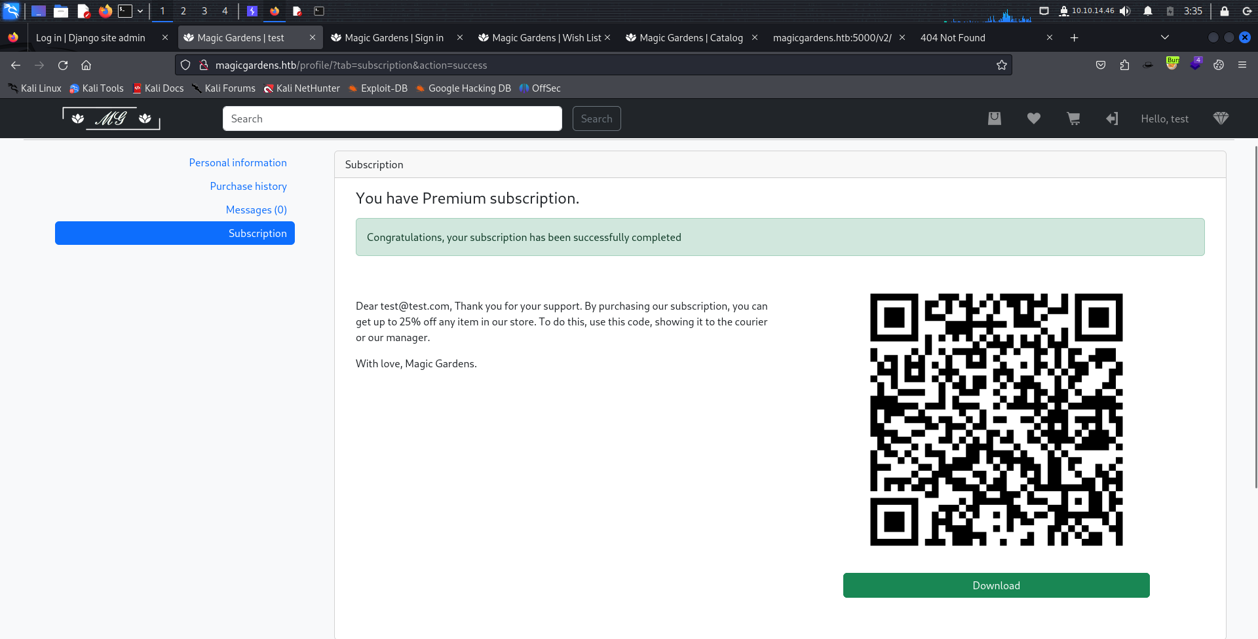Bookmark this page with star icon

point(1001,65)
